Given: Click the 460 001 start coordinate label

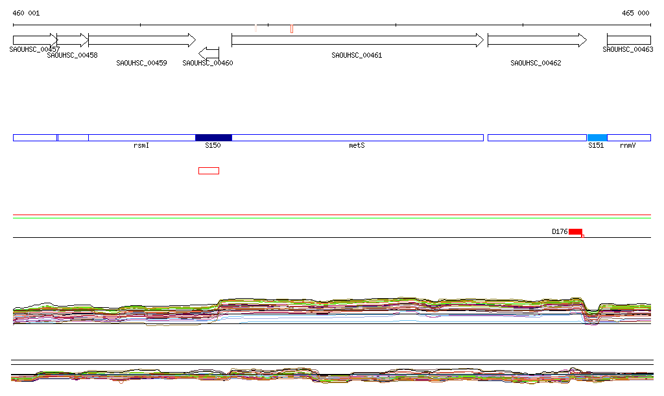Looking at the screenshot, I should 26,13.
